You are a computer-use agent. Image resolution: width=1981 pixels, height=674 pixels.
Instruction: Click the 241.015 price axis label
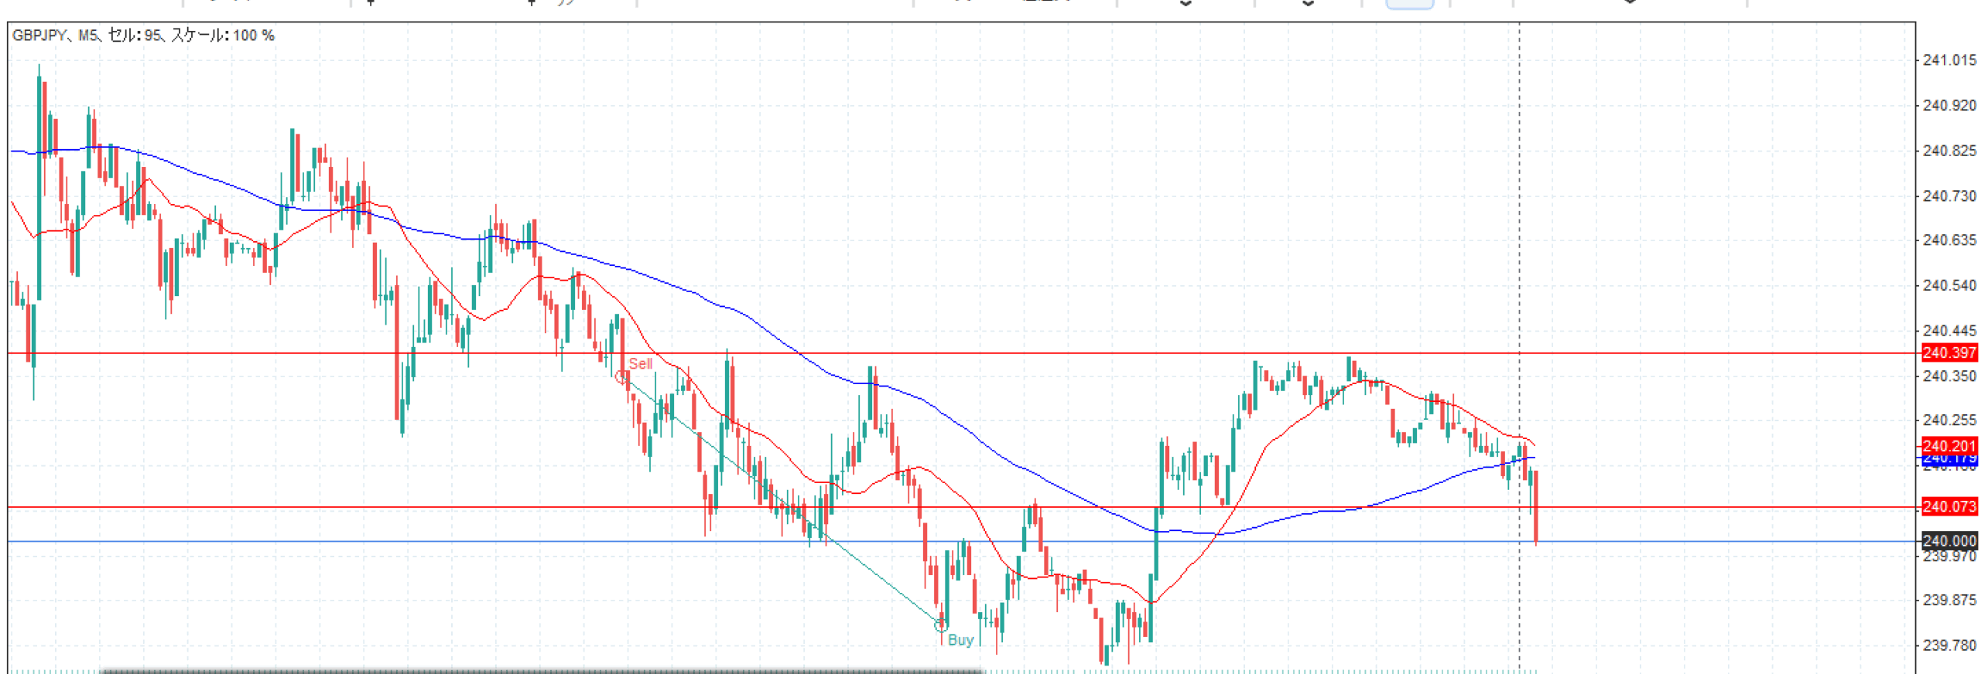1948,60
